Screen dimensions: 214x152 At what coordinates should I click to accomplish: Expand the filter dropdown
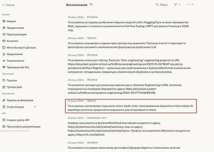pos(177,5)
